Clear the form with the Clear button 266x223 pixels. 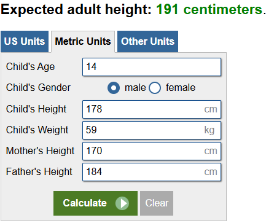click(x=157, y=203)
